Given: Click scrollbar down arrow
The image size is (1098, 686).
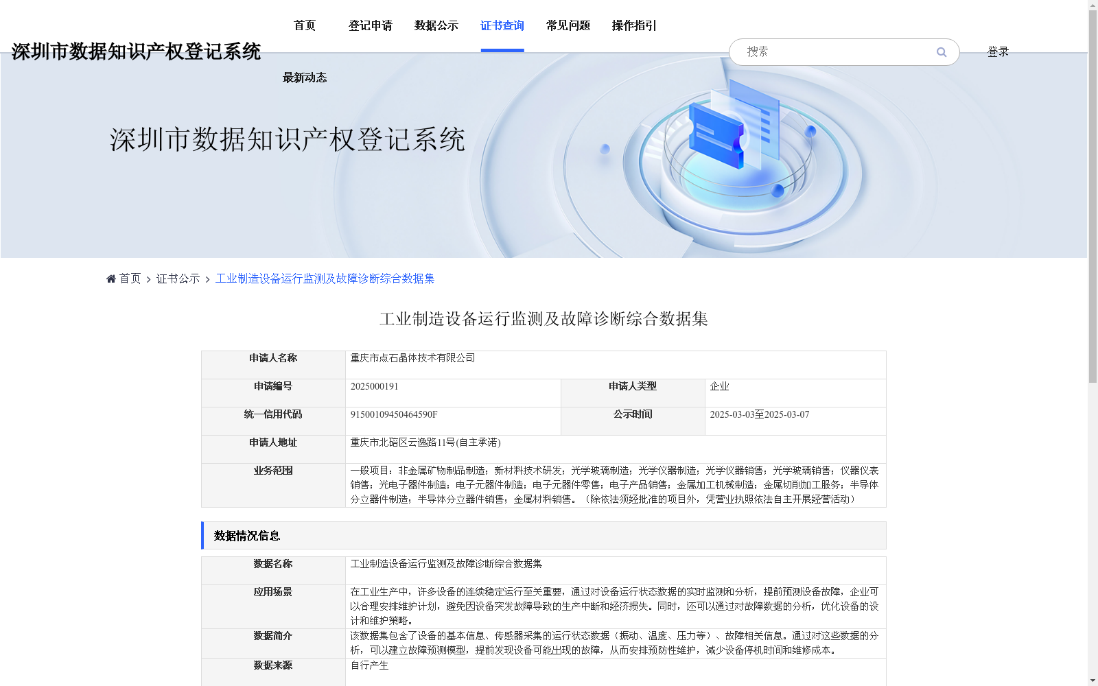Looking at the screenshot, I should 1093,681.
